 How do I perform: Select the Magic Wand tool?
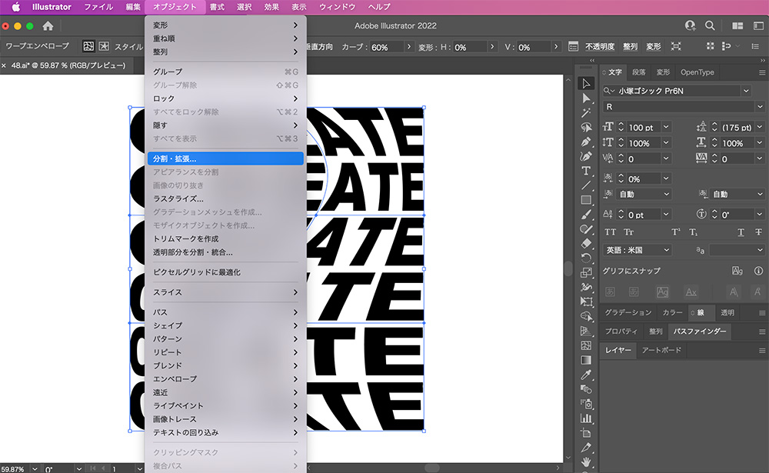point(586,113)
